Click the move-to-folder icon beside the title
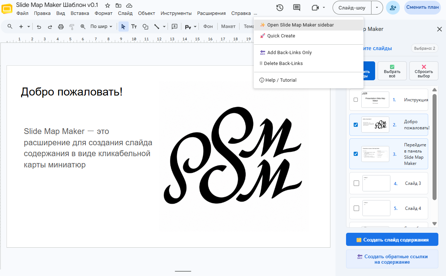Image resolution: width=446 pixels, height=276 pixels. pos(118,5)
